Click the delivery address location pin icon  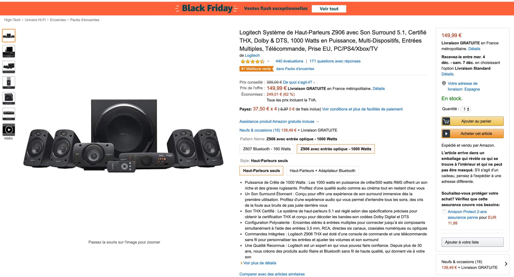444,83
